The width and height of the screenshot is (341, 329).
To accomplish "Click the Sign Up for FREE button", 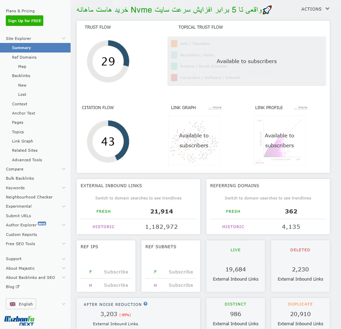I will [x=25, y=21].
